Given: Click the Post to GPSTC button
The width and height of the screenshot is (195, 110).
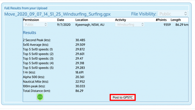Looking at the screenshot, I should (123, 97).
